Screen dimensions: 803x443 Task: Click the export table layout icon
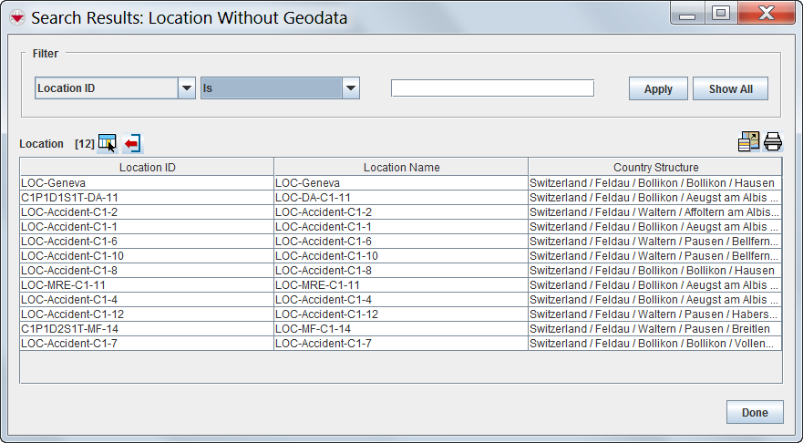[748, 141]
